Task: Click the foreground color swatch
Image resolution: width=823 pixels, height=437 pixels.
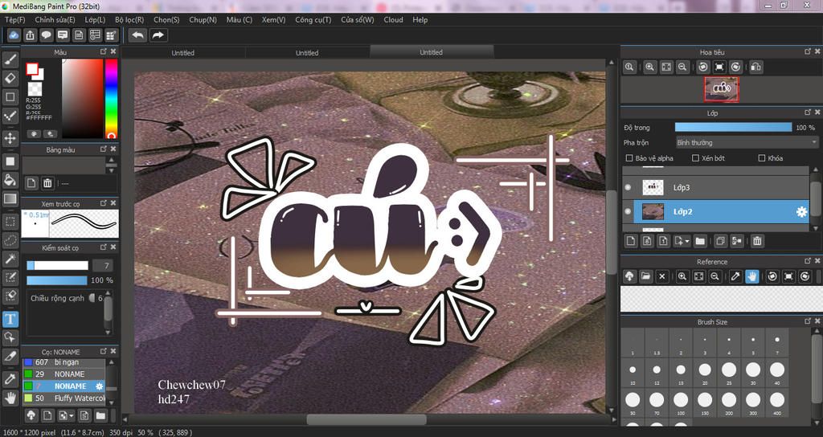Action: click(32, 69)
